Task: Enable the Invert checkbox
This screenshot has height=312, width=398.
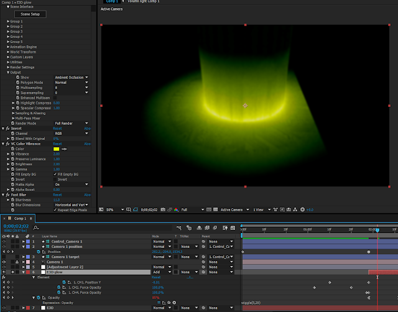Action: [55, 179]
